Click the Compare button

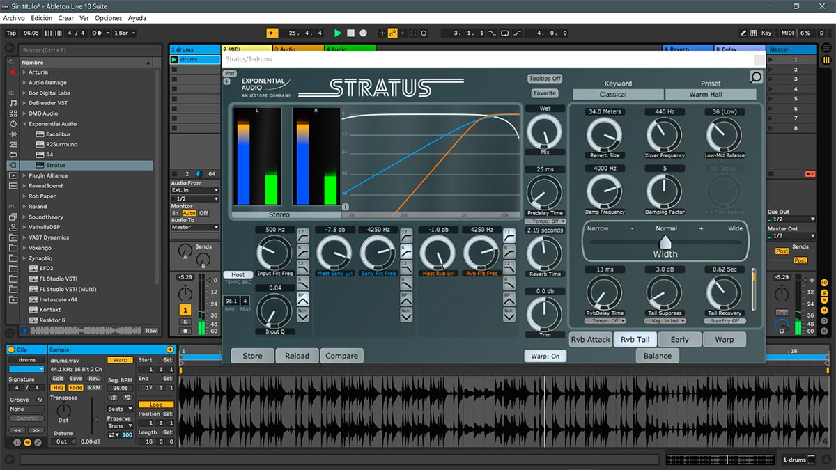coord(341,356)
